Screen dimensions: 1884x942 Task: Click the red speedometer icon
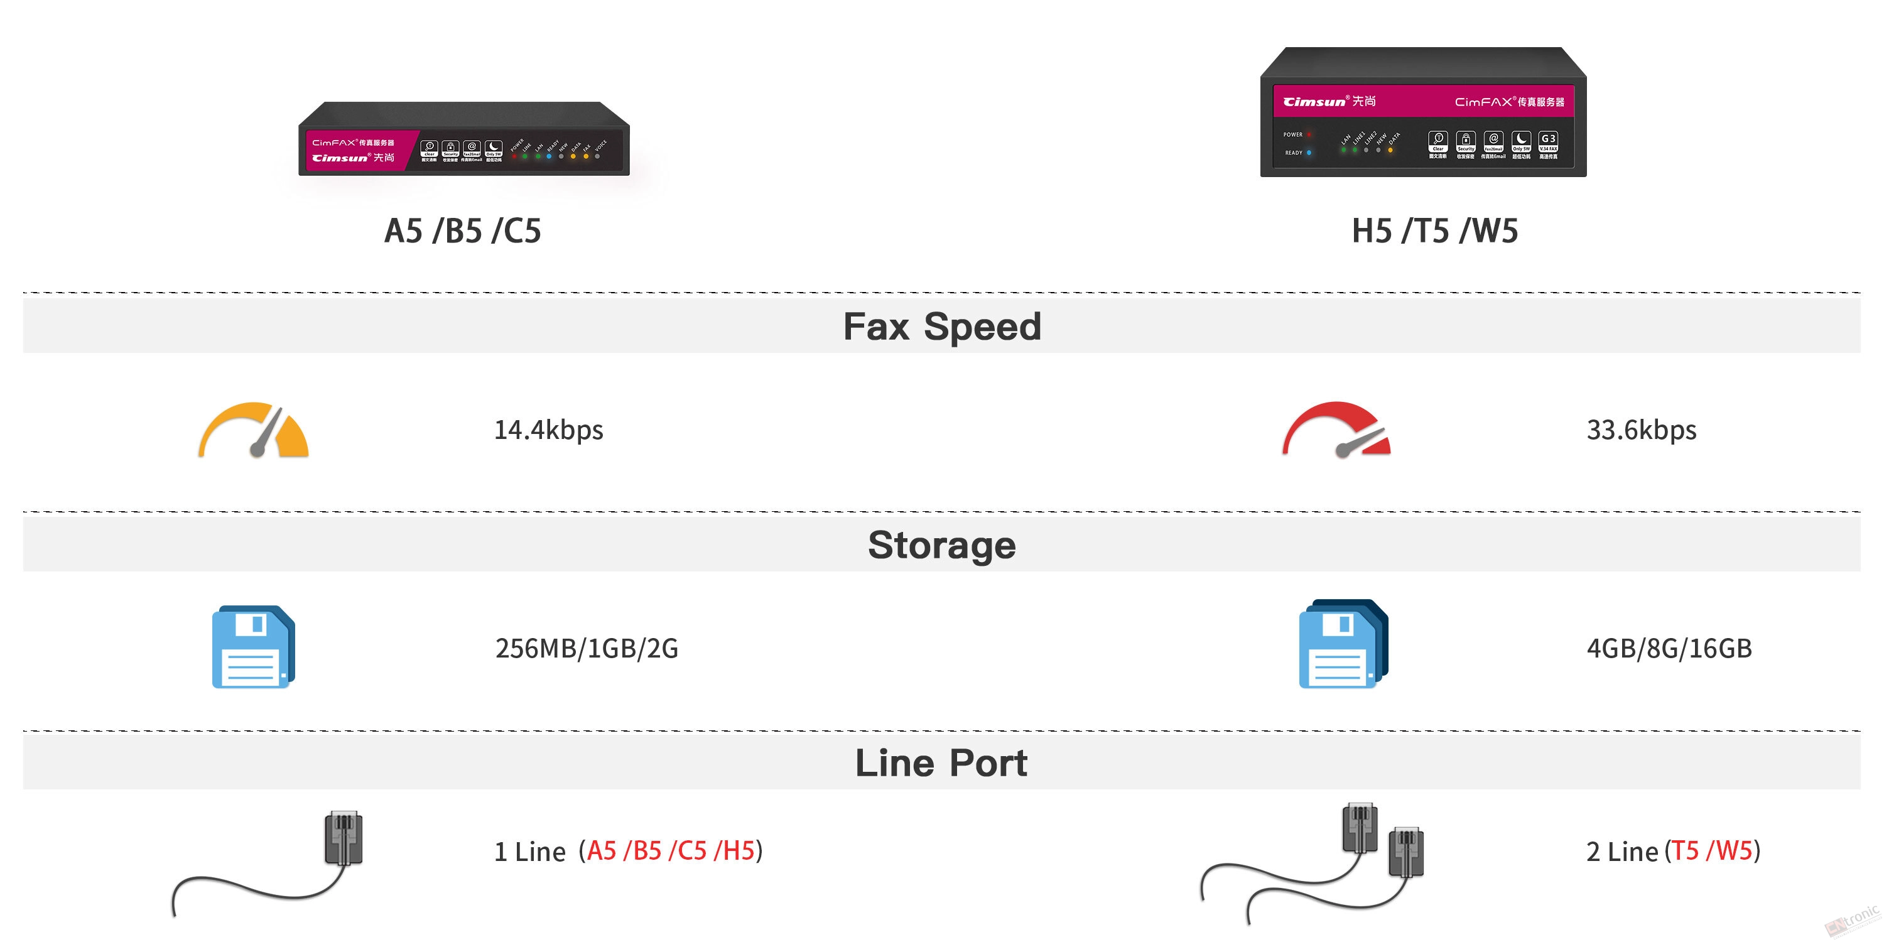(1336, 430)
